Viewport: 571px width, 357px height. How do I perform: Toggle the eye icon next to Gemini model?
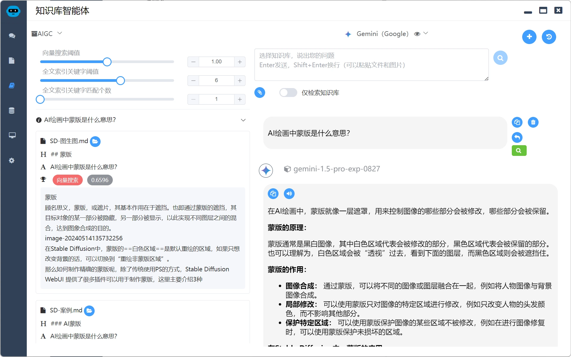coord(417,34)
